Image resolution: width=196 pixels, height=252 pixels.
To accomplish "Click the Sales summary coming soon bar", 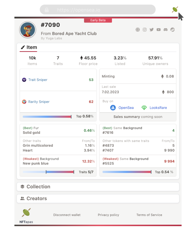I will point(138,117).
